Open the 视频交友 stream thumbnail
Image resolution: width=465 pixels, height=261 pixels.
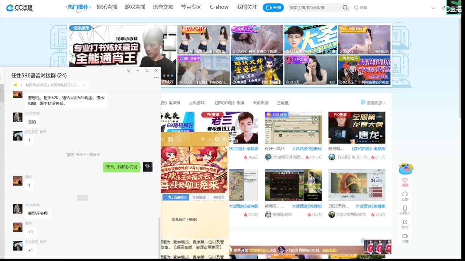coord(257,39)
